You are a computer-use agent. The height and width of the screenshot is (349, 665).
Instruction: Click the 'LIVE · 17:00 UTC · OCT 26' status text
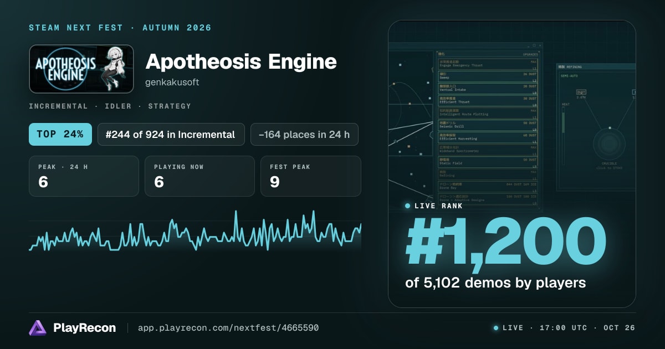tap(569, 328)
